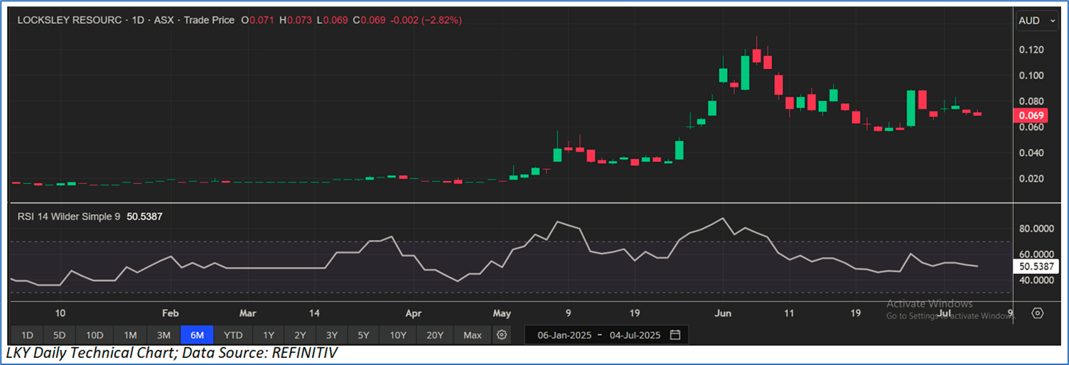The height and width of the screenshot is (365, 1069).
Task: Select the 5D time range
Action: click(60, 335)
